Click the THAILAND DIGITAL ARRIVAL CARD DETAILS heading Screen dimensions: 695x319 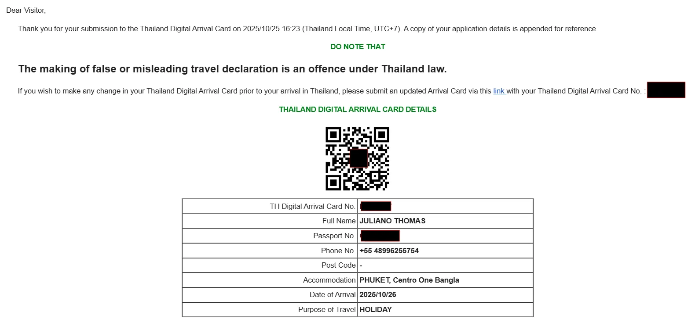click(x=358, y=109)
